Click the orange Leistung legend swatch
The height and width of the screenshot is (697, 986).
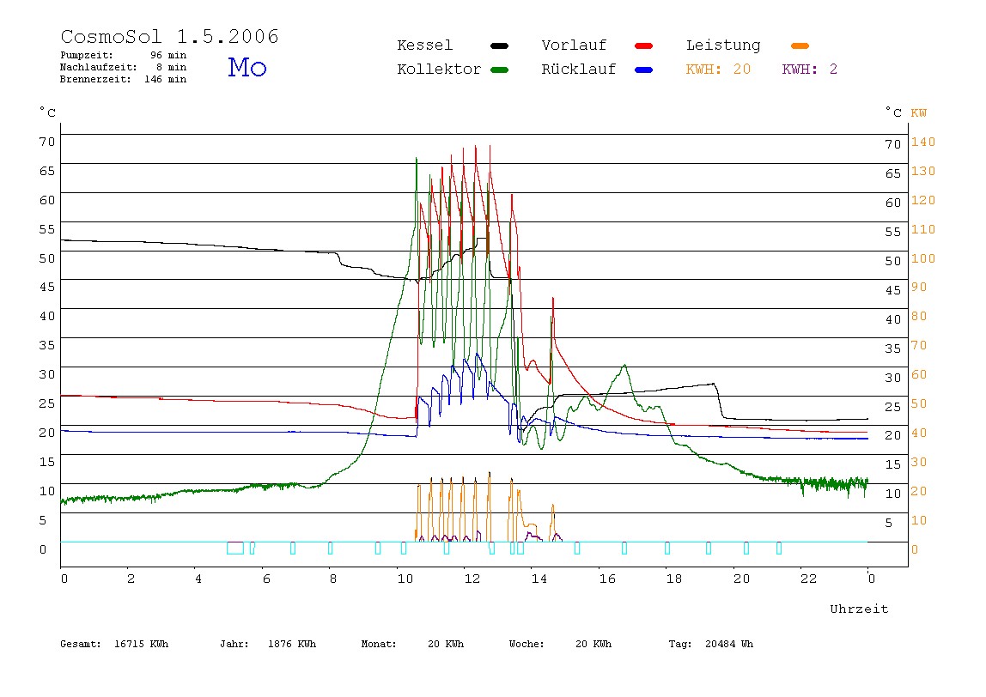point(800,45)
